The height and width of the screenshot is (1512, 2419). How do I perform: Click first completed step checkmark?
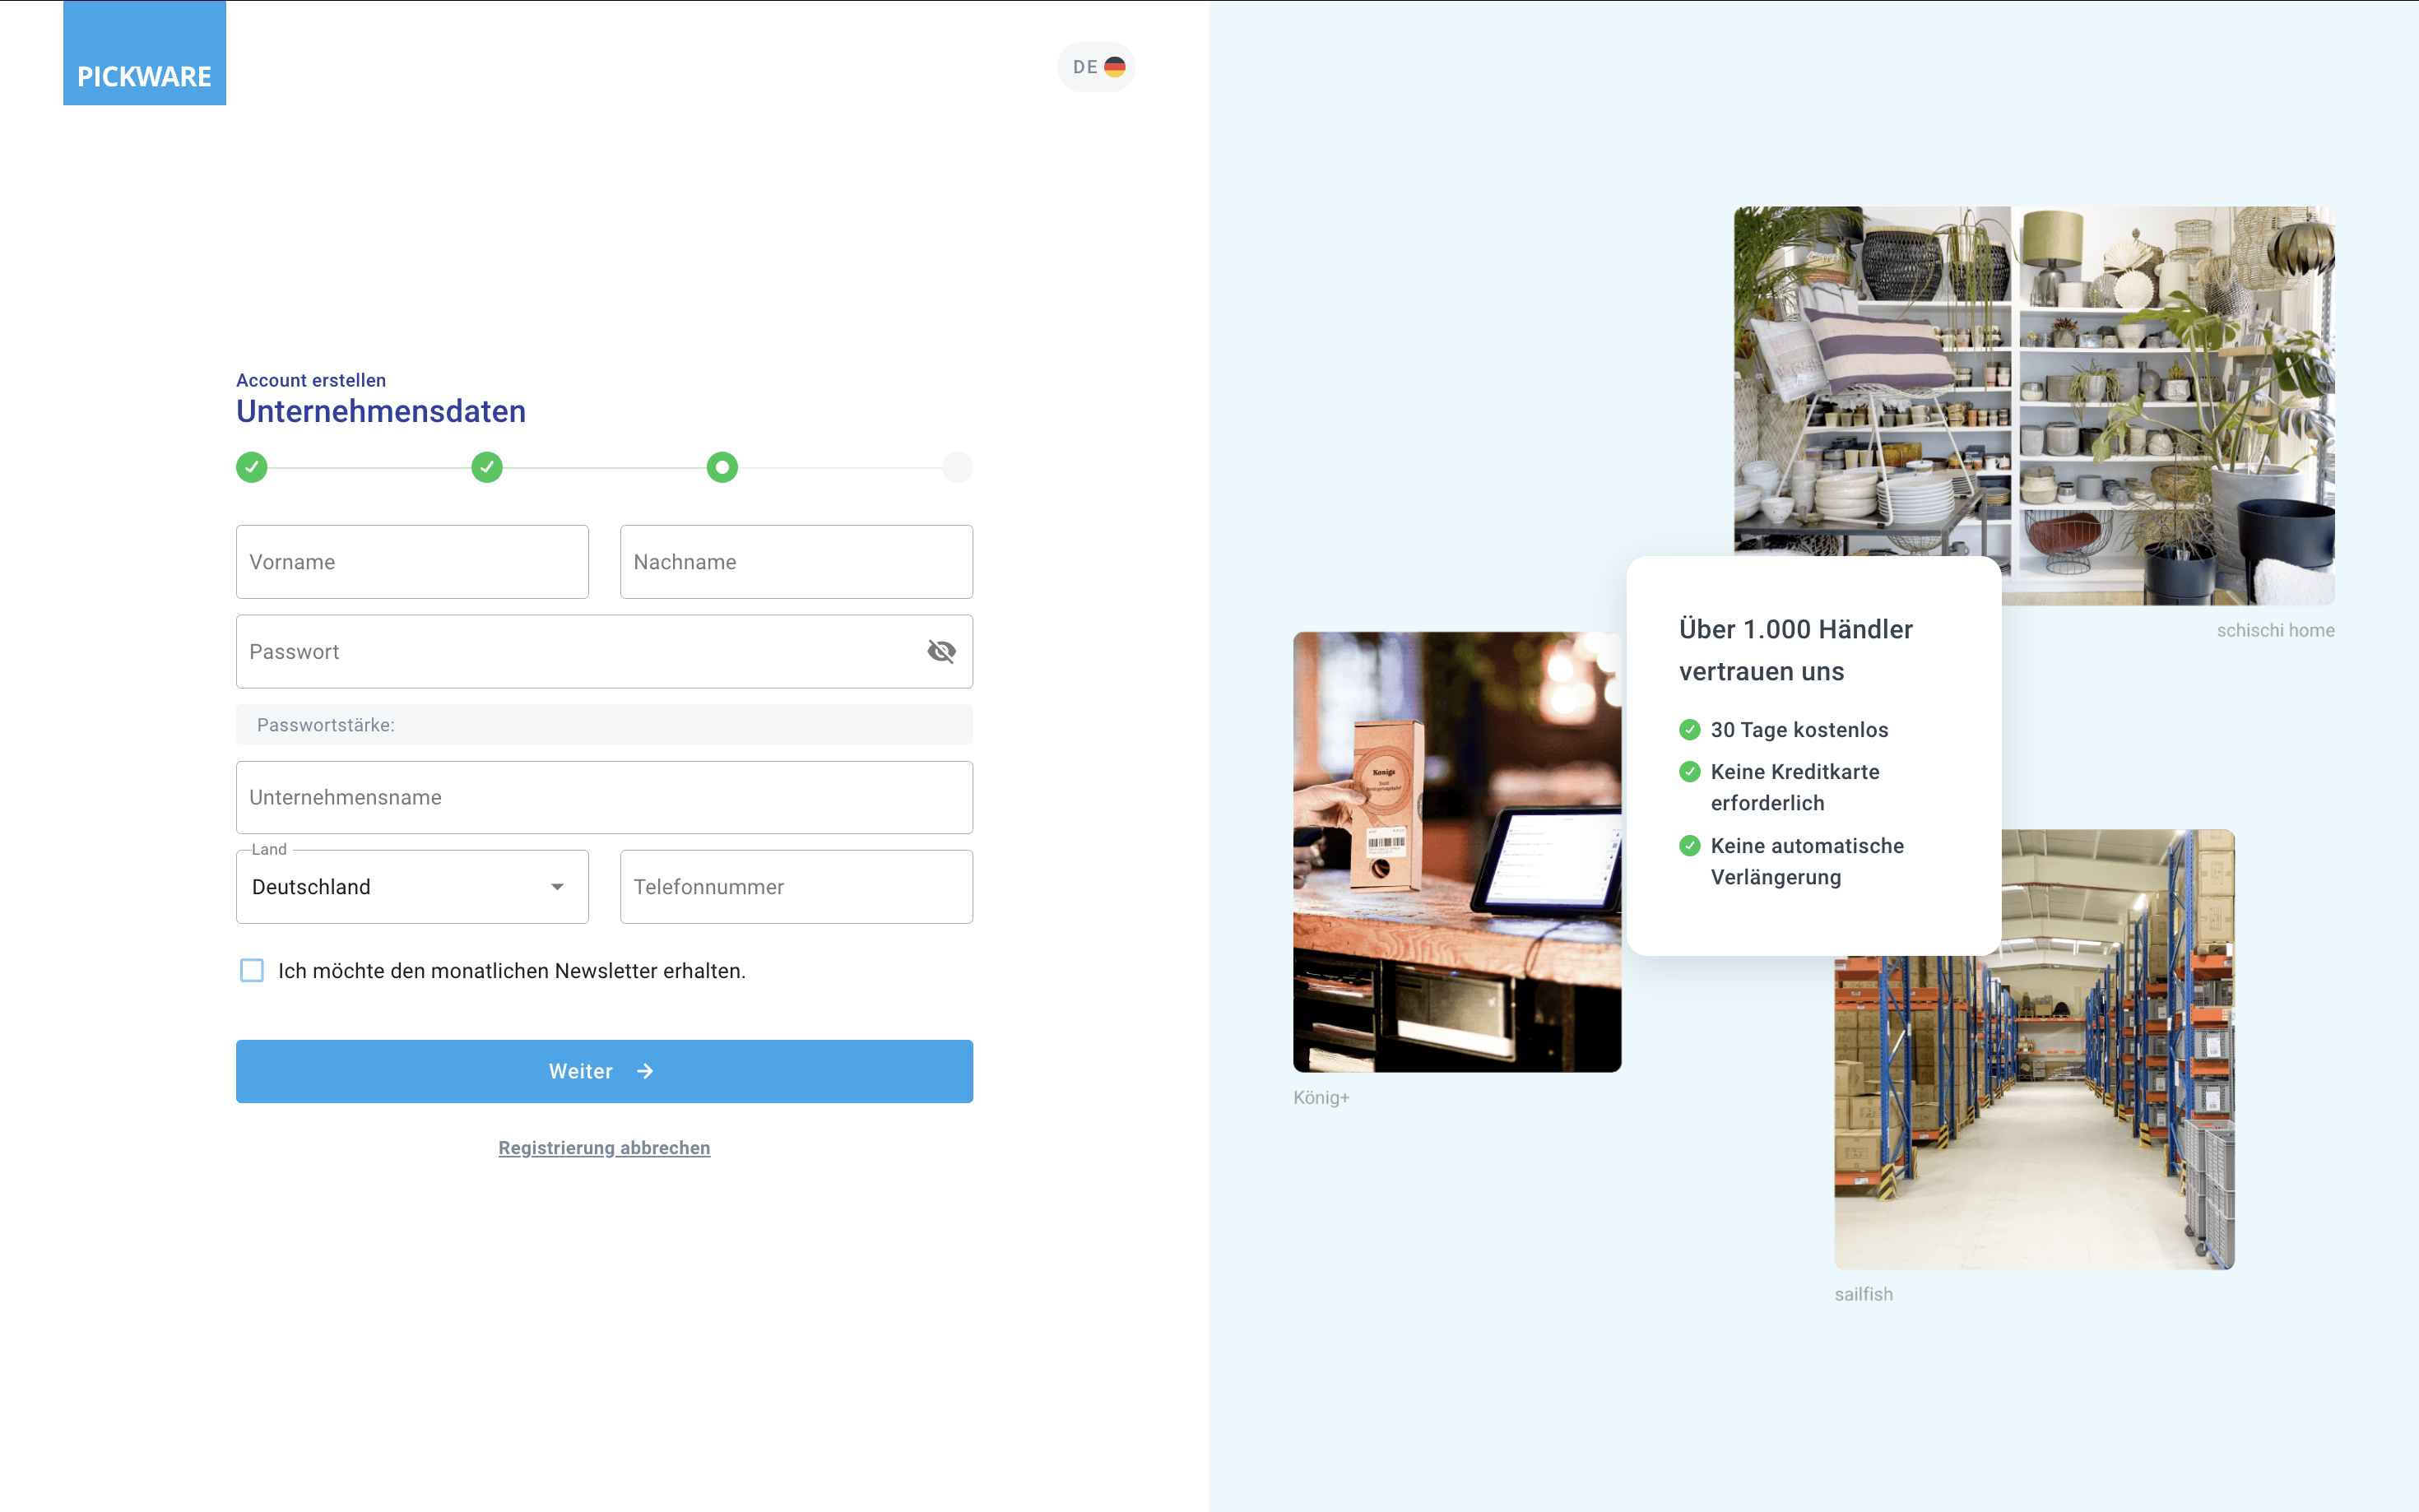(252, 467)
